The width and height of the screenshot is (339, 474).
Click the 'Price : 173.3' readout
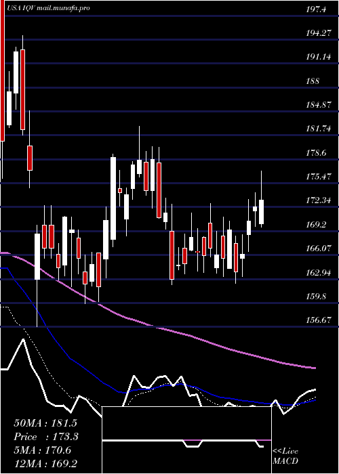tap(46, 437)
